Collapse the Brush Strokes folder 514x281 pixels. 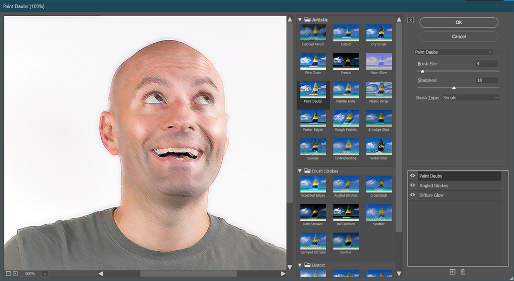click(300, 171)
